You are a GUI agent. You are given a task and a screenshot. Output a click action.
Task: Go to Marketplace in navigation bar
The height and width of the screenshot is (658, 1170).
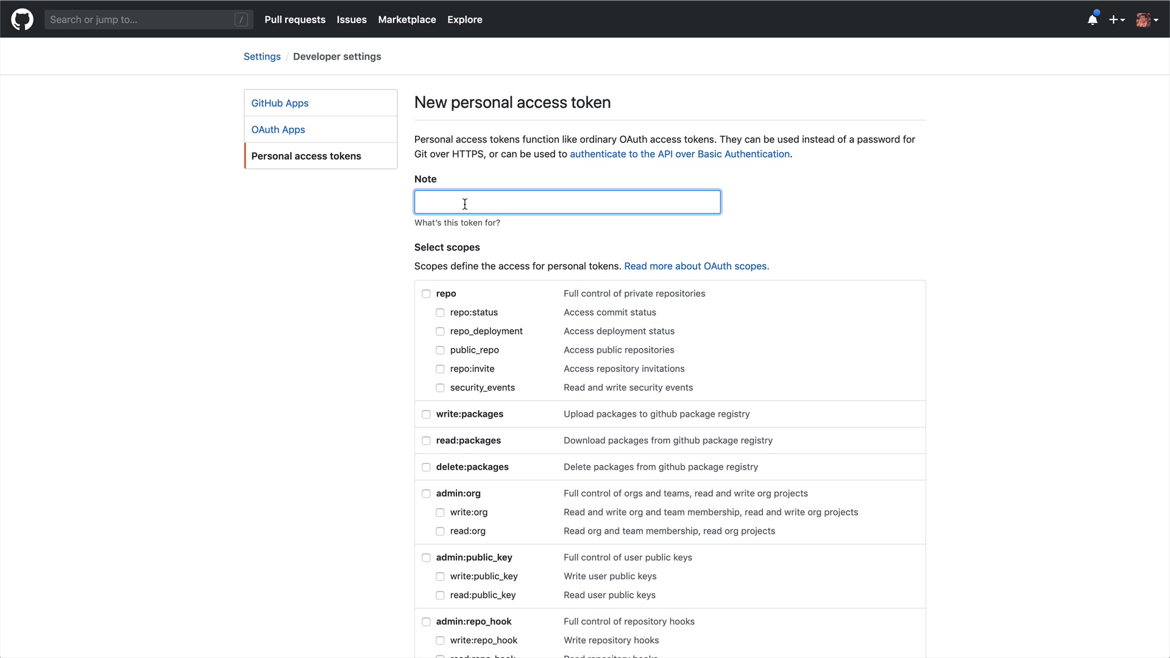407,19
